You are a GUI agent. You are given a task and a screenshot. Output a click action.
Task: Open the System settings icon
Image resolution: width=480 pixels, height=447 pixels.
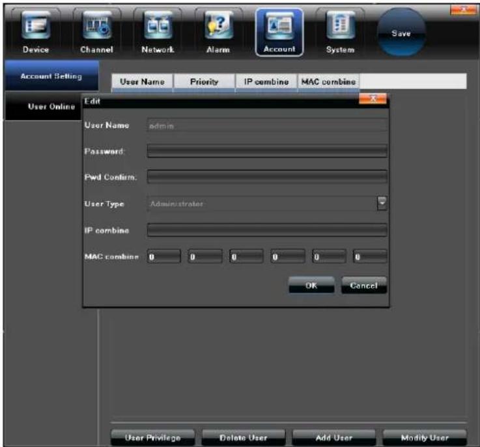pyautogui.click(x=340, y=33)
